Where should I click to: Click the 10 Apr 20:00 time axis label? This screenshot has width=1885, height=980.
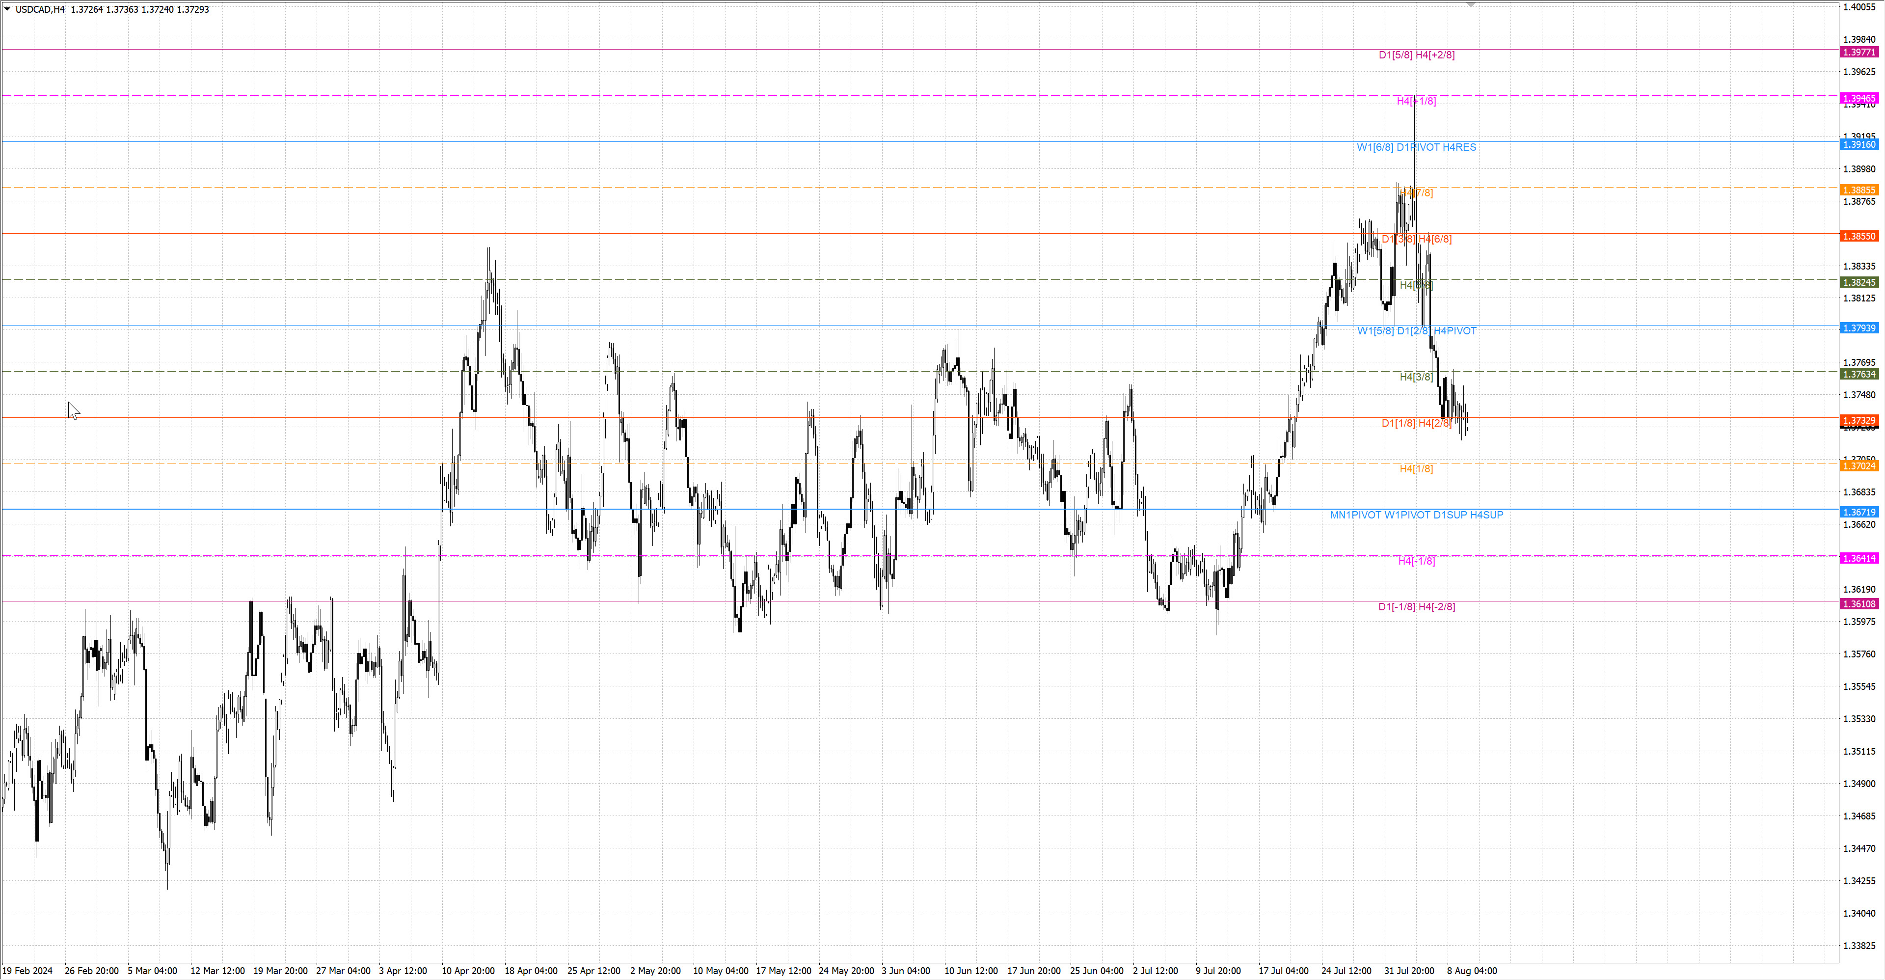[468, 971]
